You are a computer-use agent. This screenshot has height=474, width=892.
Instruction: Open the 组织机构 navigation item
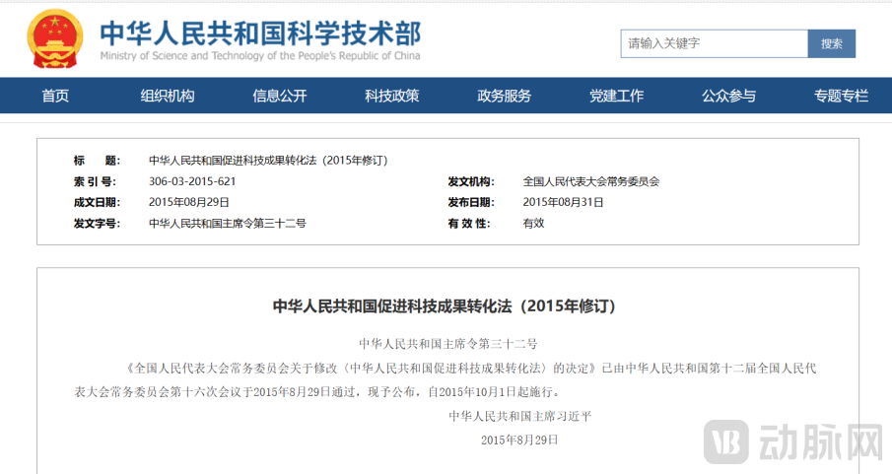[x=168, y=96]
